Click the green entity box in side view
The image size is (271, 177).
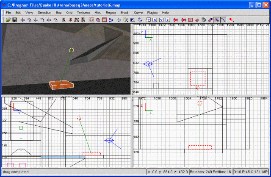tap(21, 128)
